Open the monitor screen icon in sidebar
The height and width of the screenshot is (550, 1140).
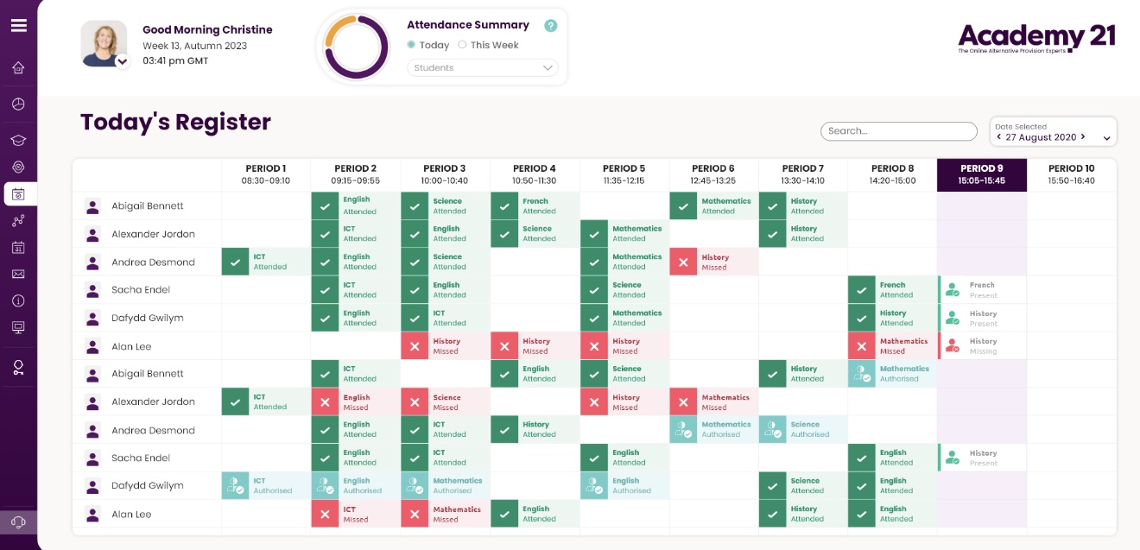(18, 327)
